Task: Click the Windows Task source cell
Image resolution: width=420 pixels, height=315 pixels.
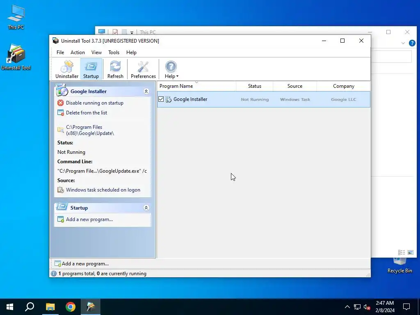Action: tap(295, 99)
